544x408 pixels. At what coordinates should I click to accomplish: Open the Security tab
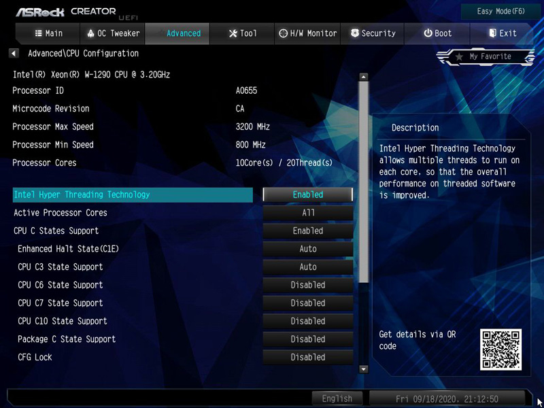click(372, 33)
